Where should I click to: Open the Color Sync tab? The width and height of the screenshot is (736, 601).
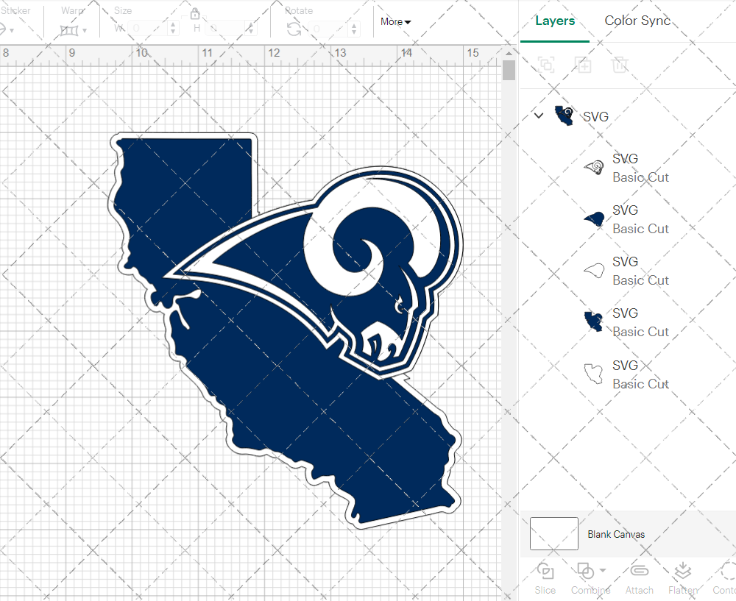[637, 21]
